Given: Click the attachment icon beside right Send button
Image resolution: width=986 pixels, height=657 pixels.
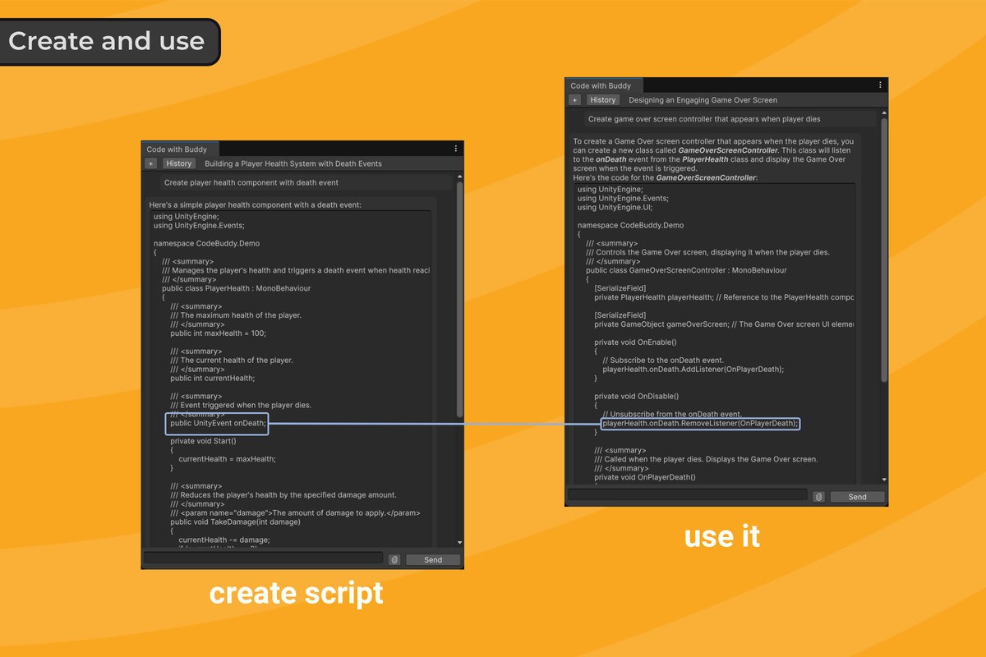Looking at the screenshot, I should tap(818, 497).
